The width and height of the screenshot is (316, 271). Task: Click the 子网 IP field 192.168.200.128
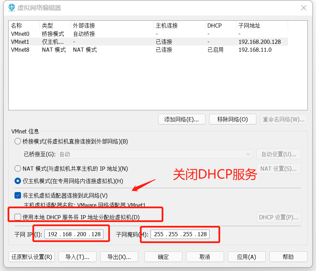point(74,234)
